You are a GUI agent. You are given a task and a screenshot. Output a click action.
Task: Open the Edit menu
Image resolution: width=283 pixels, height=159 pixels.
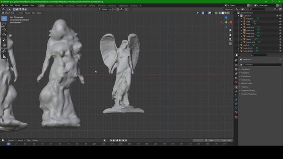[11, 5]
